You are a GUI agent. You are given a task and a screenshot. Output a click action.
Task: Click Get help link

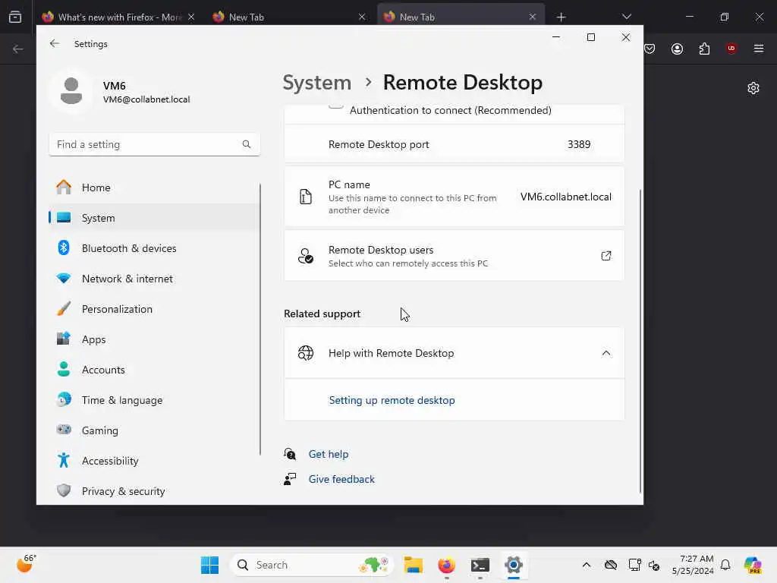pyautogui.click(x=328, y=454)
